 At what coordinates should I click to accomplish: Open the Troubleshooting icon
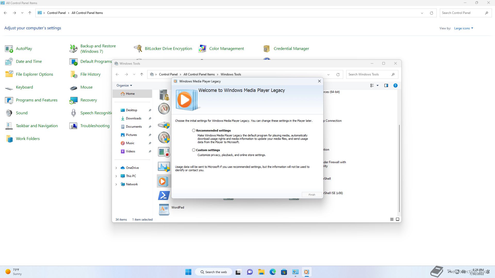(x=73, y=126)
